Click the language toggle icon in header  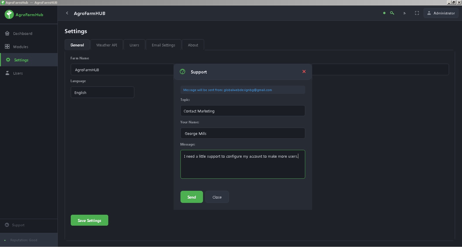click(x=405, y=13)
